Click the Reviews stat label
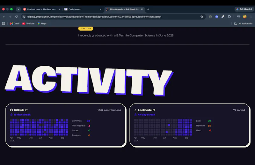The width and height of the screenshot is (255, 165). pyautogui.click(x=76, y=135)
